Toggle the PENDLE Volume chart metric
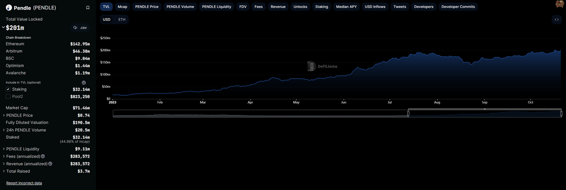 pyautogui.click(x=181, y=7)
